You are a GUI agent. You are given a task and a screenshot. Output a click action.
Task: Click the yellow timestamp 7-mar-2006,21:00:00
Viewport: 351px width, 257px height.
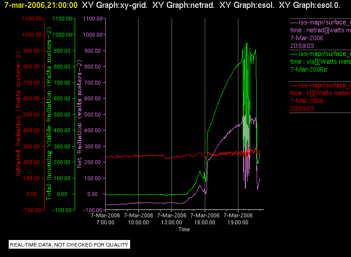(x=41, y=5)
